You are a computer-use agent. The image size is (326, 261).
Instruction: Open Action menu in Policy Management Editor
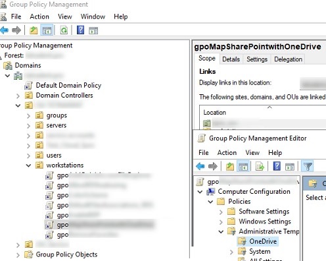227,153
